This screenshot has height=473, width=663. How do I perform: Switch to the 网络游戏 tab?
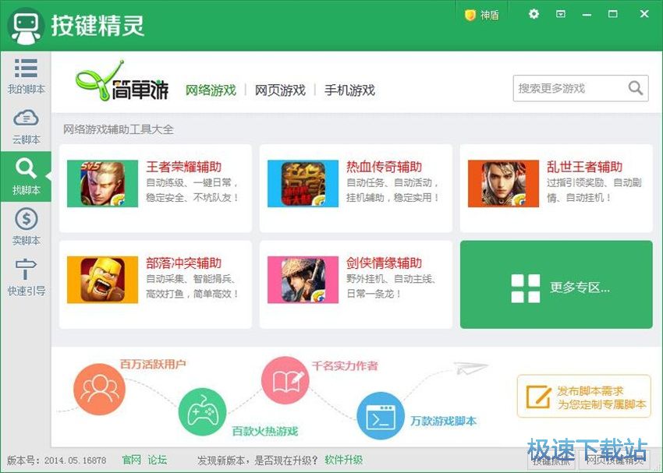pos(211,90)
